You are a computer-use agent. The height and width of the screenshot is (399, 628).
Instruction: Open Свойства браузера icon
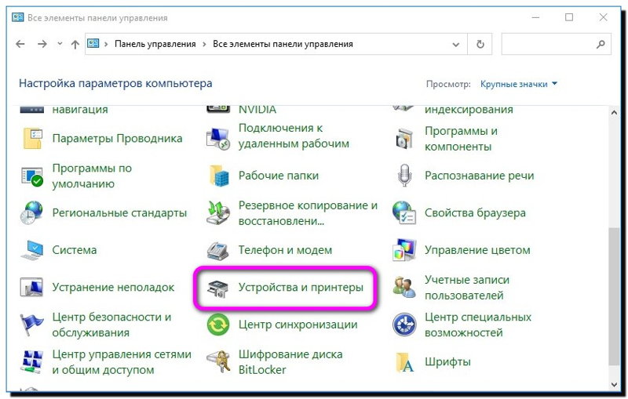point(403,212)
